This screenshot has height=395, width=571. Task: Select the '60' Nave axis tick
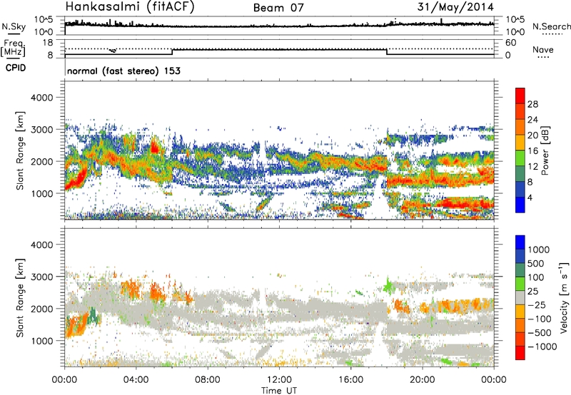(510, 43)
